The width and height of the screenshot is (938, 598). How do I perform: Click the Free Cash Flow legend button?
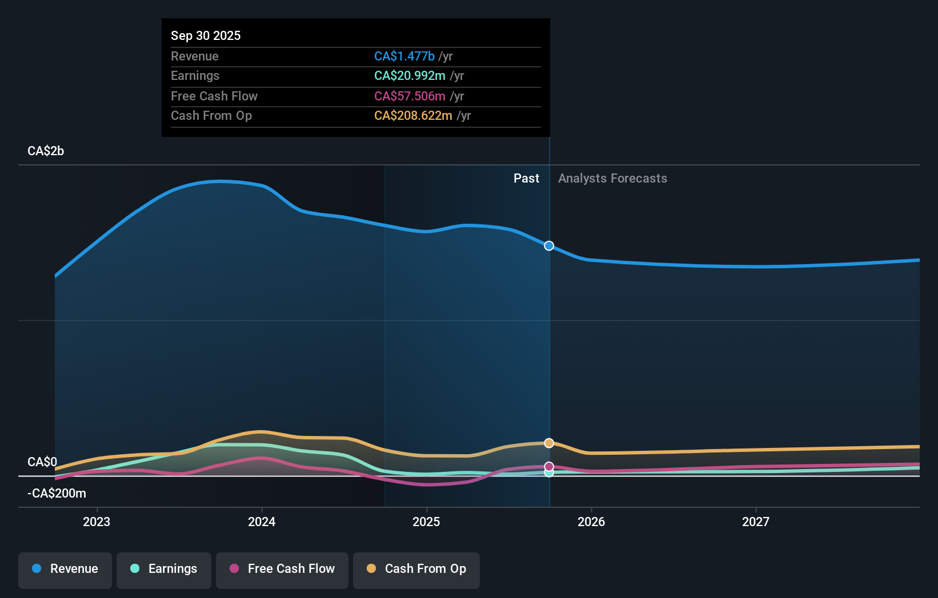tap(282, 569)
